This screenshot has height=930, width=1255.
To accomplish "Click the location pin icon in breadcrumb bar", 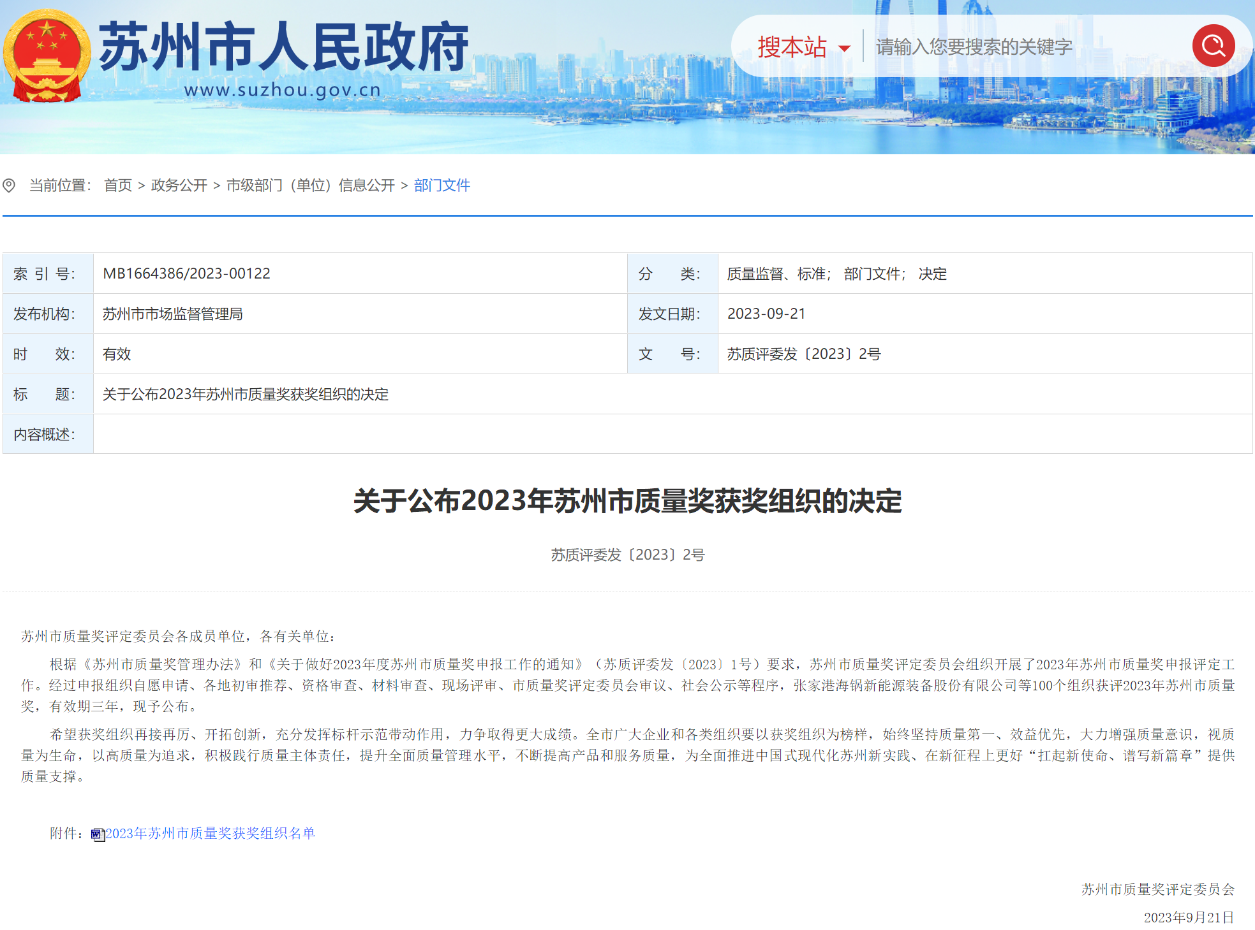I will tap(10, 185).
